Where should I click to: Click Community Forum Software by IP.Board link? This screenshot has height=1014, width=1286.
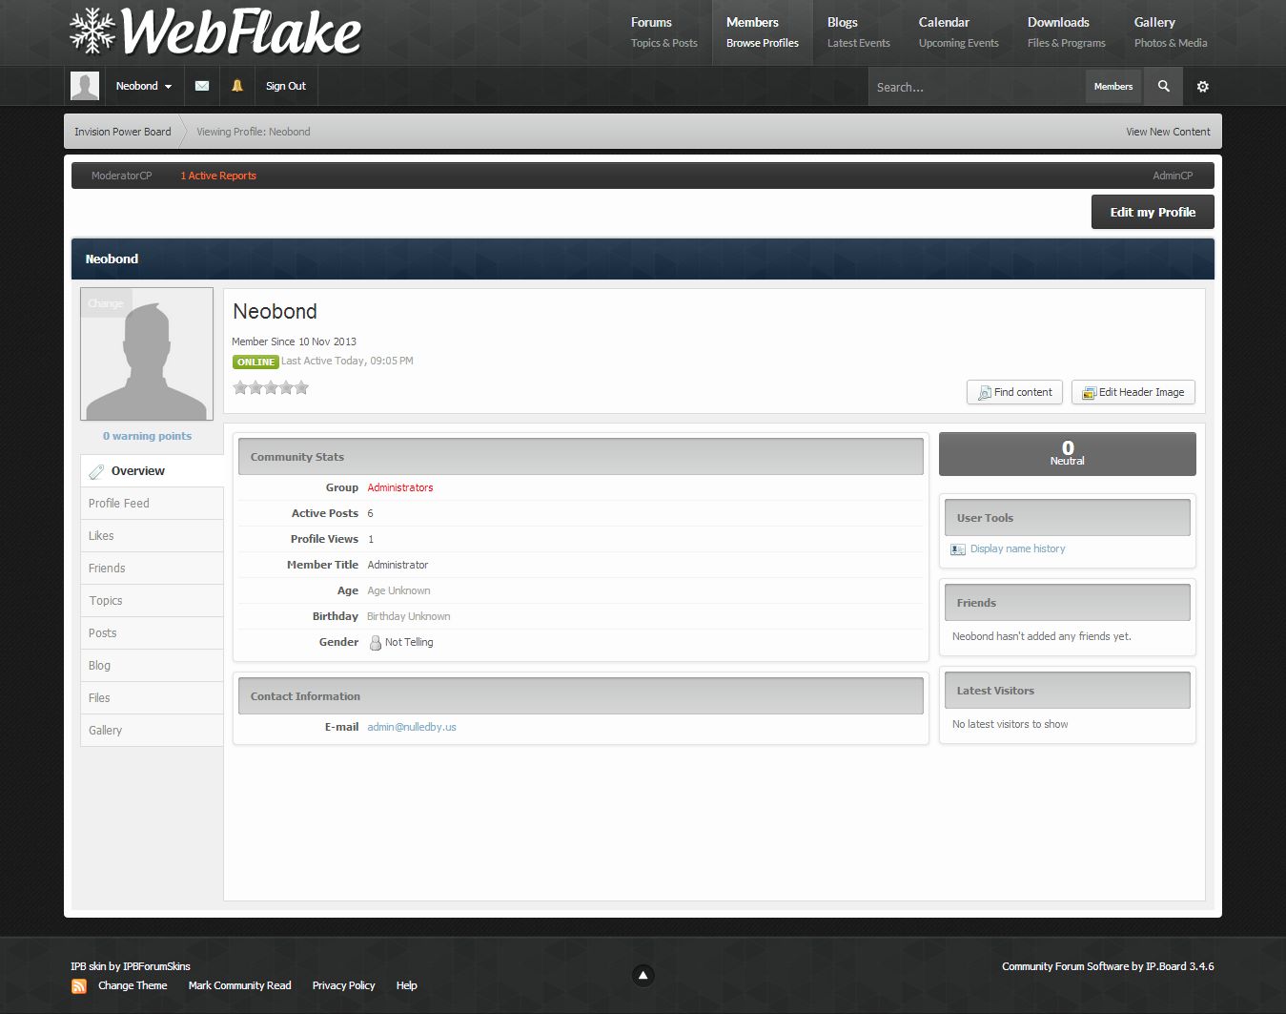click(x=1108, y=966)
